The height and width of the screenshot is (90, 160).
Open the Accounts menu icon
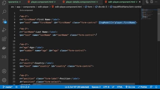tap(4, 71)
